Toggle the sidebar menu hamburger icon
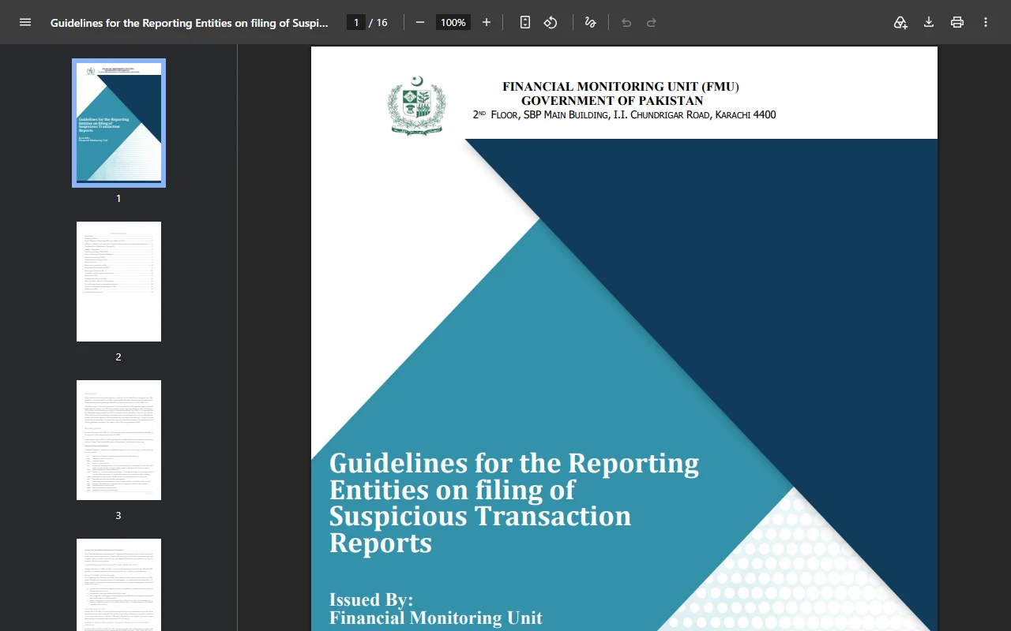 (25, 22)
